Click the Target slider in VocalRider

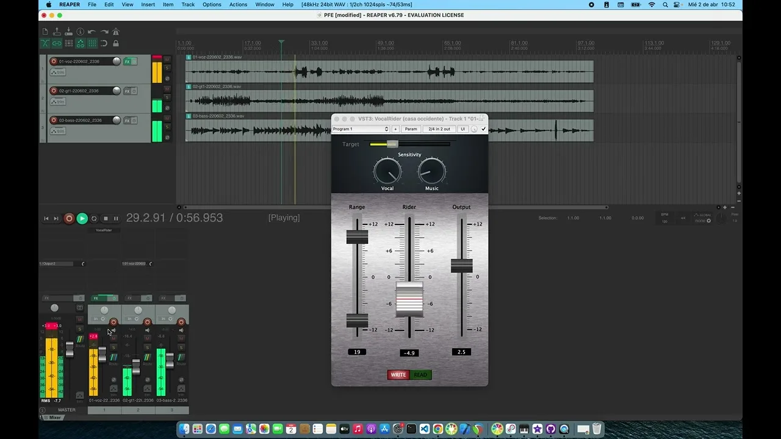click(392, 144)
